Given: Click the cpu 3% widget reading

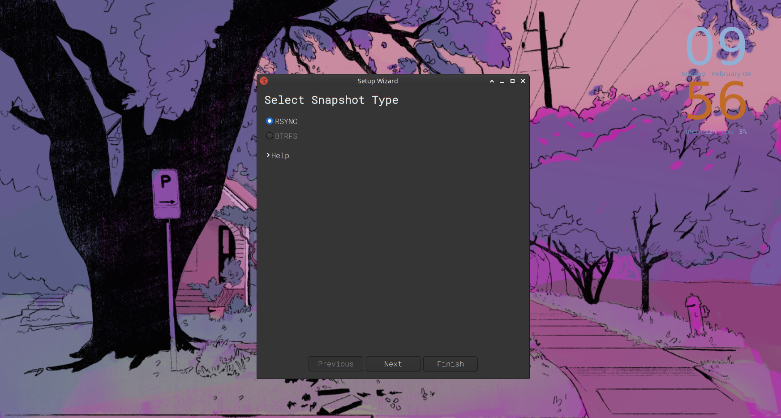Looking at the screenshot, I should pyautogui.click(x=734, y=132).
